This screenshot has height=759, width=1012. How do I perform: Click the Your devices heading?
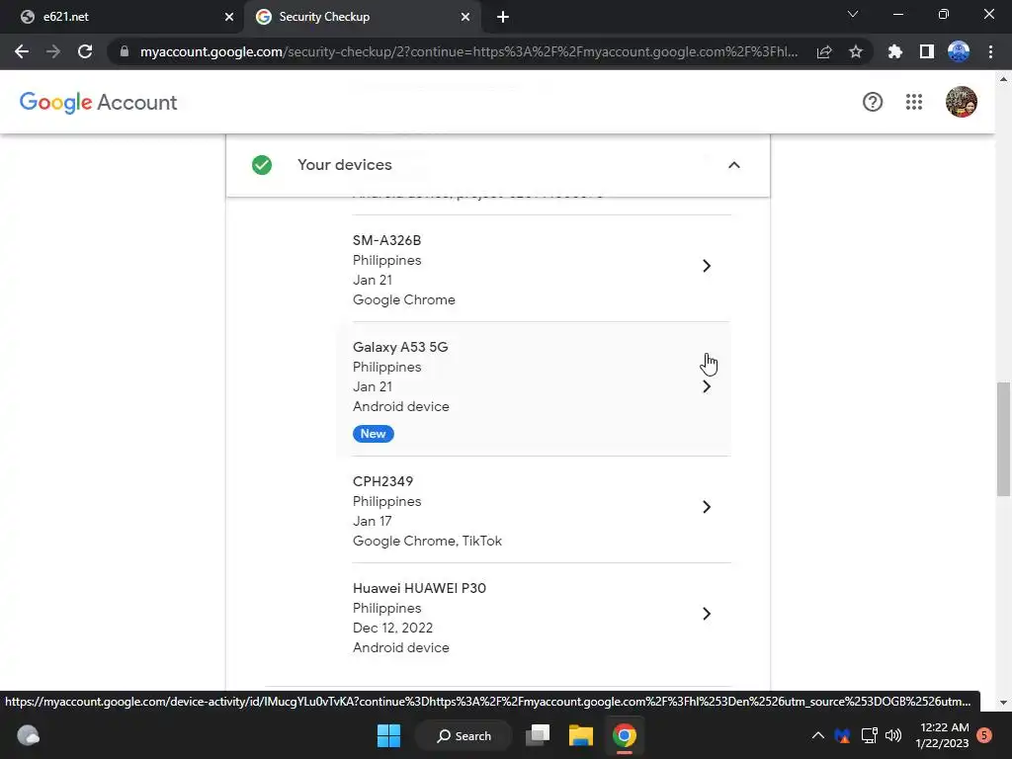(x=345, y=165)
